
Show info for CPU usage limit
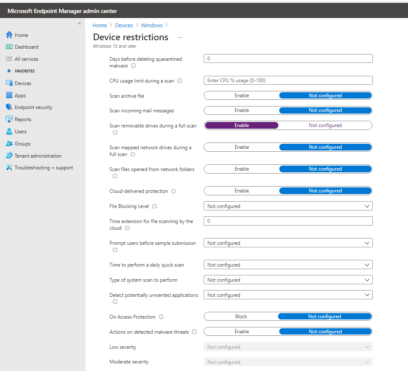(179, 81)
